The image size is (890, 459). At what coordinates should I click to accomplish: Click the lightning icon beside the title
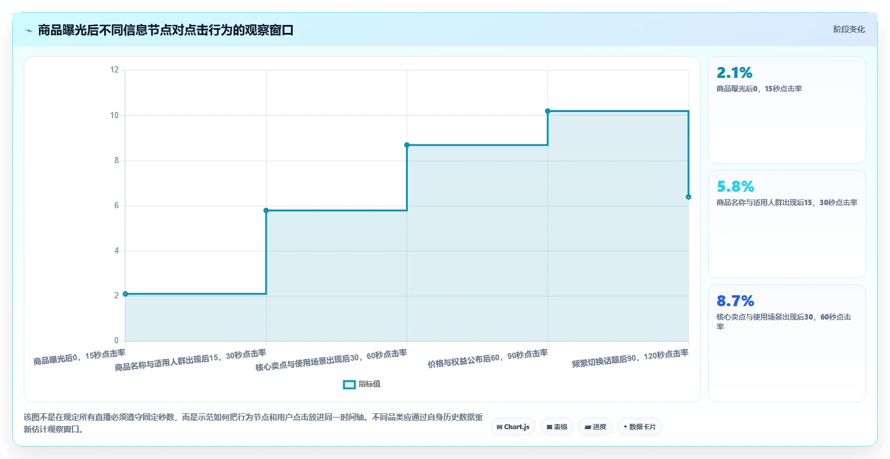[x=29, y=30]
